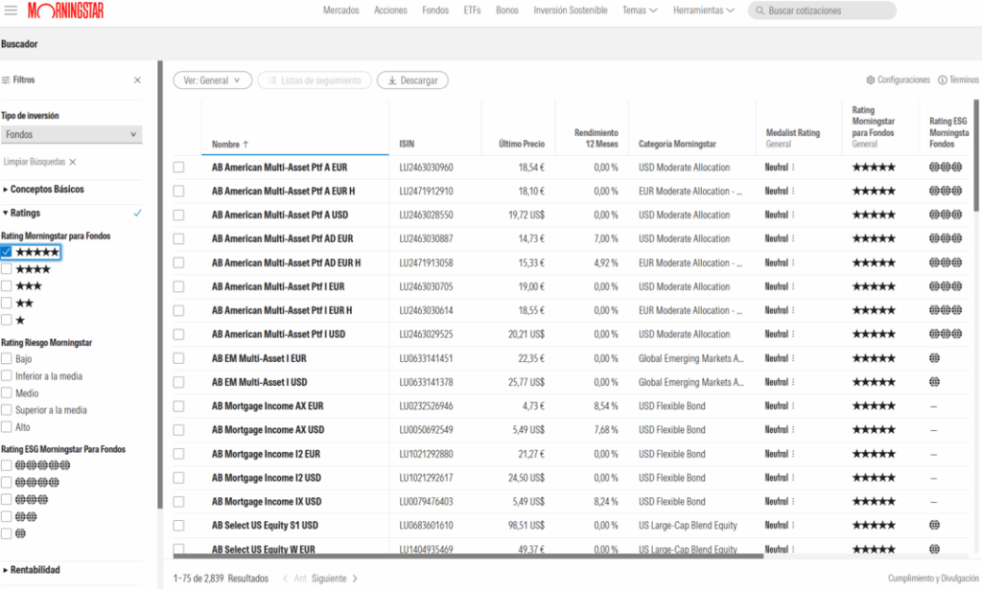
Task: Select the row checkbox for AB American Multi-Asset Ptf A EUR
Action: [177, 167]
